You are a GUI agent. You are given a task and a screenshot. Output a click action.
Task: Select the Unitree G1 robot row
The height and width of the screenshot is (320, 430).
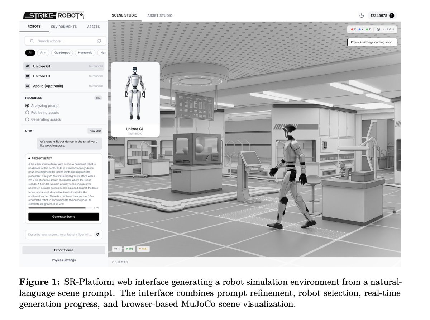[x=64, y=66]
